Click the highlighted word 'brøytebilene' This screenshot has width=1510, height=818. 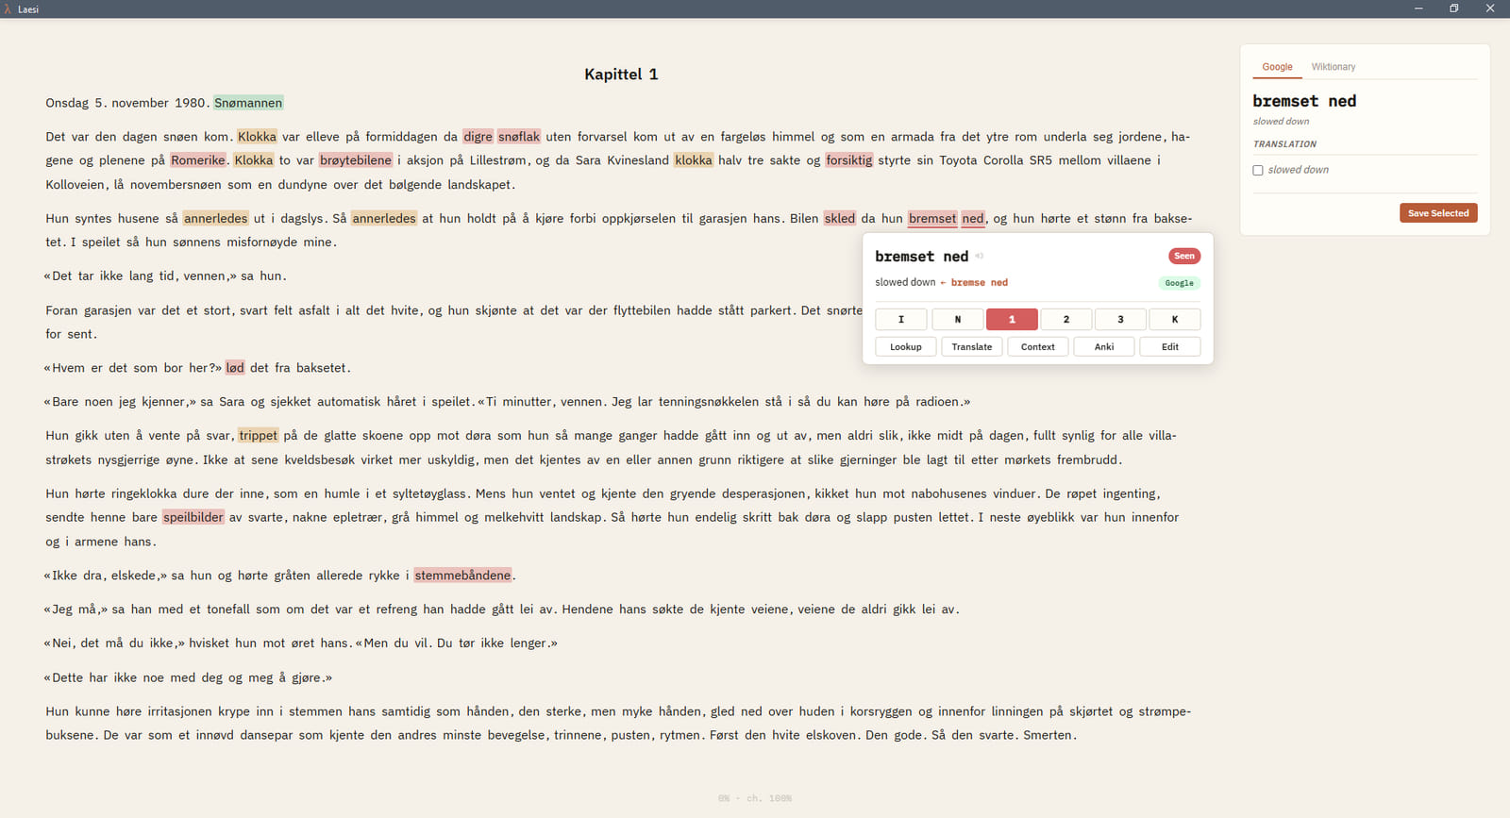click(x=356, y=160)
